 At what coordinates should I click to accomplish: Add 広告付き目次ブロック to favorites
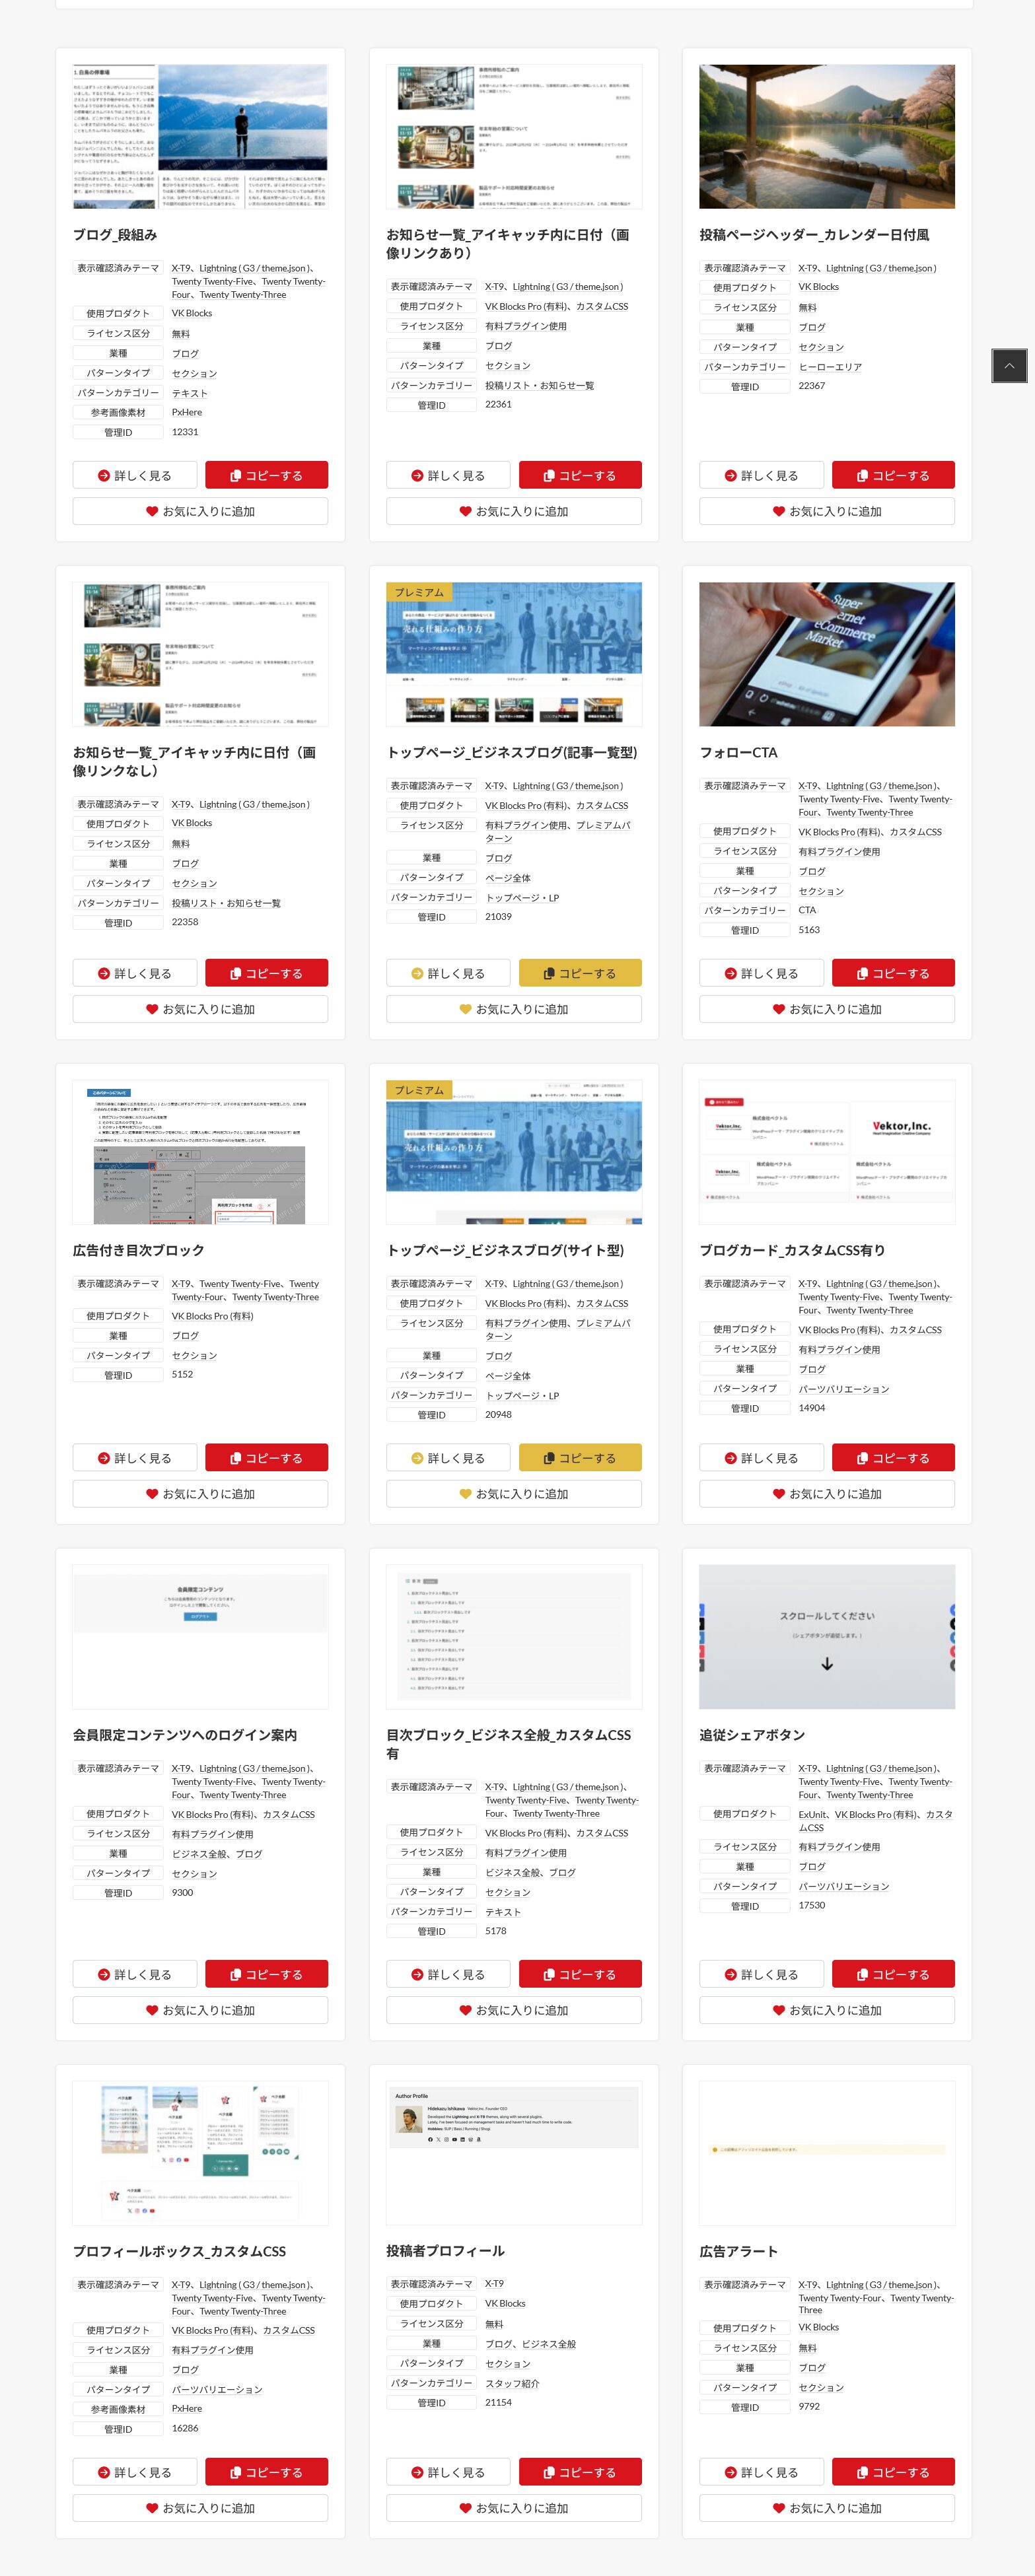pyautogui.click(x=200, y=1494)
